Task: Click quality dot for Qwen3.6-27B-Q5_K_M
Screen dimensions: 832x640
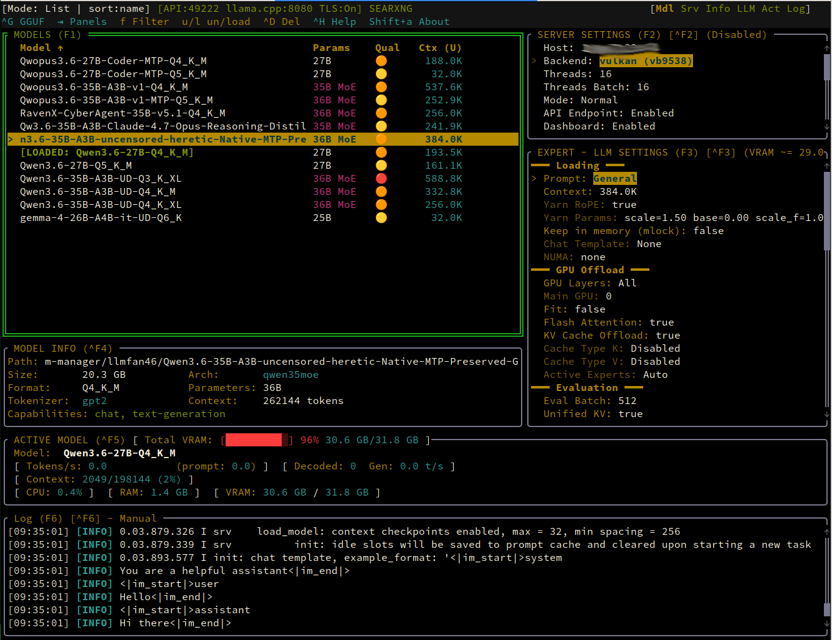Action: coord(381,166)
